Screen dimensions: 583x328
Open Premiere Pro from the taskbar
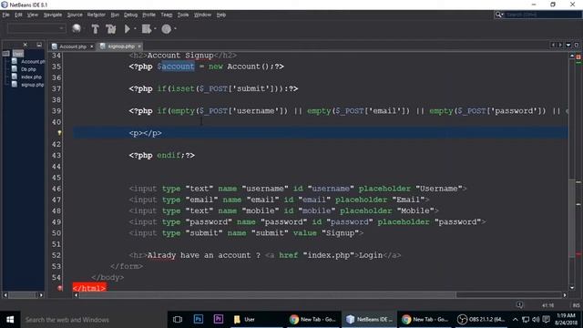pos(219,320)
